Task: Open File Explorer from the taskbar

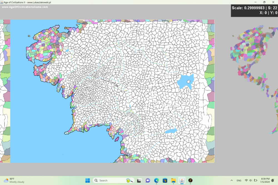Action: pos(173,180)
